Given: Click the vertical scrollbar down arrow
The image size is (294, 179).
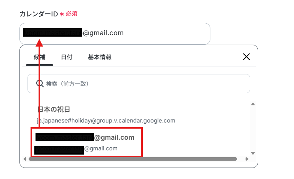Looking at the screenshot, I should click(x=253, y=153).
